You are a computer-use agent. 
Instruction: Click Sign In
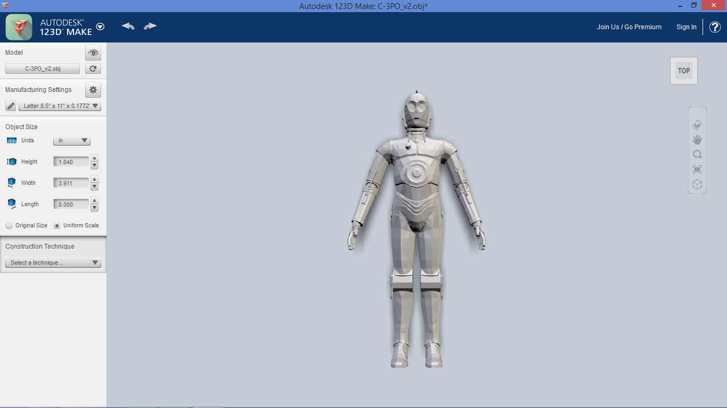[x=686, y=27]
